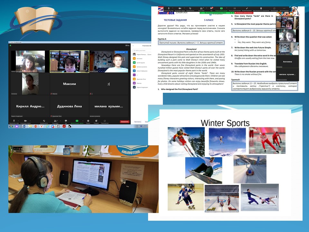The width and height of the screenshot is (309, 232).
Task: Click mute button on Артём's video tile
Action: [120, 52]
